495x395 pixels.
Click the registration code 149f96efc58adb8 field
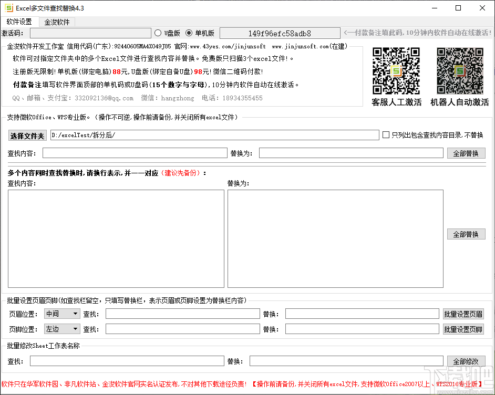(281, 32)
